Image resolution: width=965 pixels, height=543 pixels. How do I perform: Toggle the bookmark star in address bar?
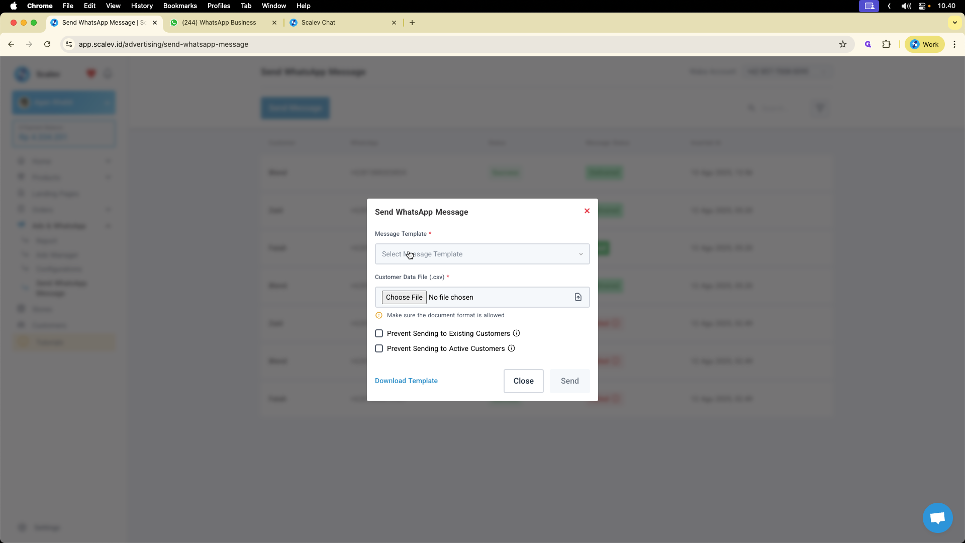pyautogui.click(x=843, y=44)
